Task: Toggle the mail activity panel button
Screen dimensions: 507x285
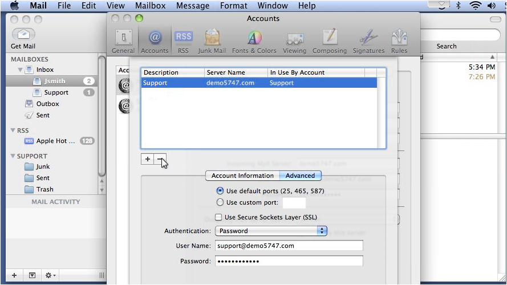Action: click(32, 275)
